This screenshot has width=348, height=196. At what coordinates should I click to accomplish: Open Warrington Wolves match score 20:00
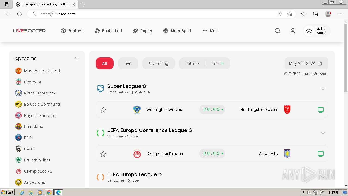point(212,109)
